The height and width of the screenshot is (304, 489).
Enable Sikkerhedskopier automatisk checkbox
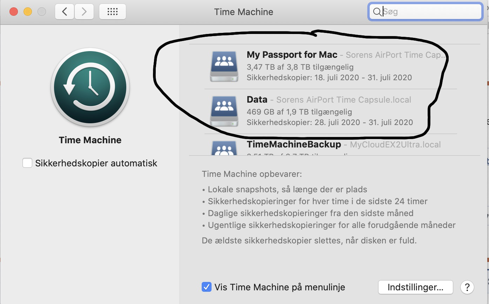(27, 163)
